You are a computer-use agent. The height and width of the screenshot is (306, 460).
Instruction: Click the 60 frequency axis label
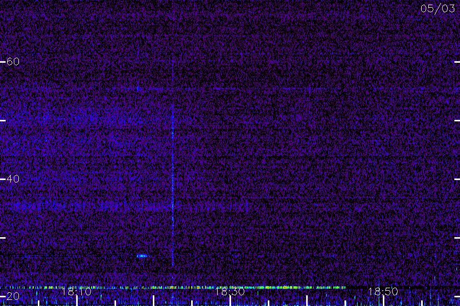coord(13,62)
